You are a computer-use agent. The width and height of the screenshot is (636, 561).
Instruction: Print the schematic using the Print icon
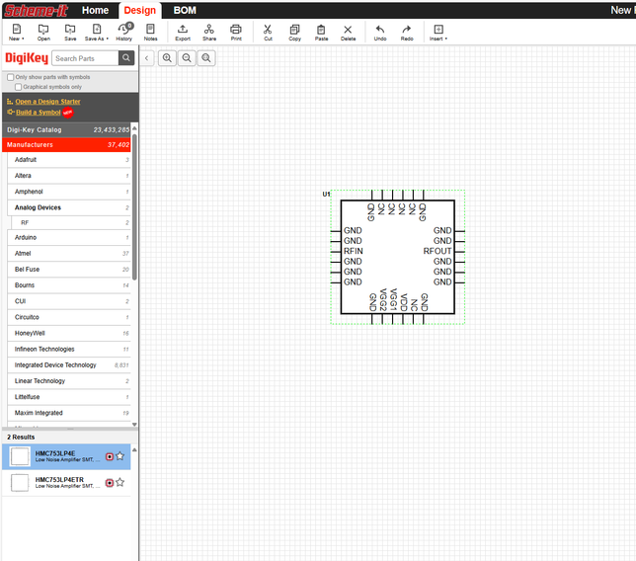point(236,32)
